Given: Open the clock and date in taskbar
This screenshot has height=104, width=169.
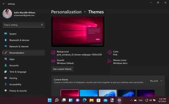Looking at the screenshot, I should point(162,100).
